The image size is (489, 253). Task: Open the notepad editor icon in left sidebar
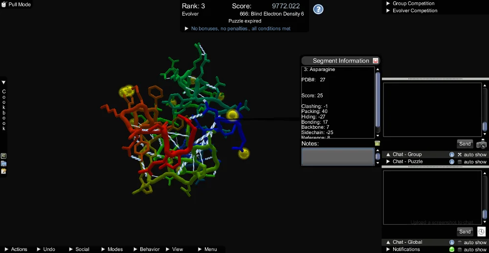4,171
